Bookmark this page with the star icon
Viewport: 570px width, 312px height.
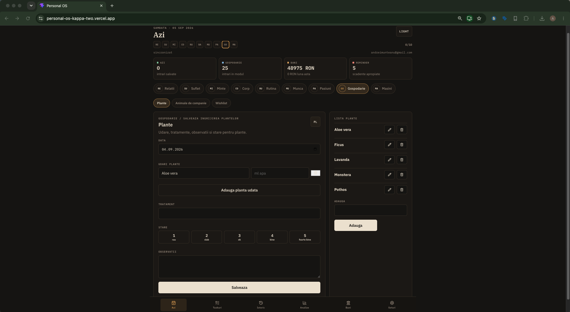(479, 18)
